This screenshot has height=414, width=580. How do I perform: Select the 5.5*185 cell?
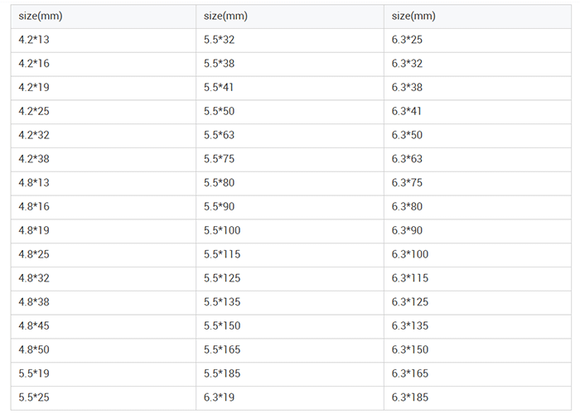222,373
